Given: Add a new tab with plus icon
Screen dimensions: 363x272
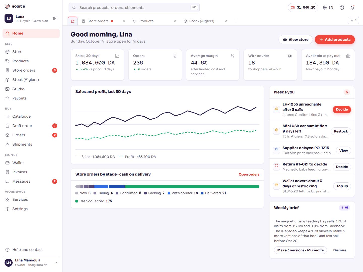Looking at the screenshot, I should click(x=236, y=21).
